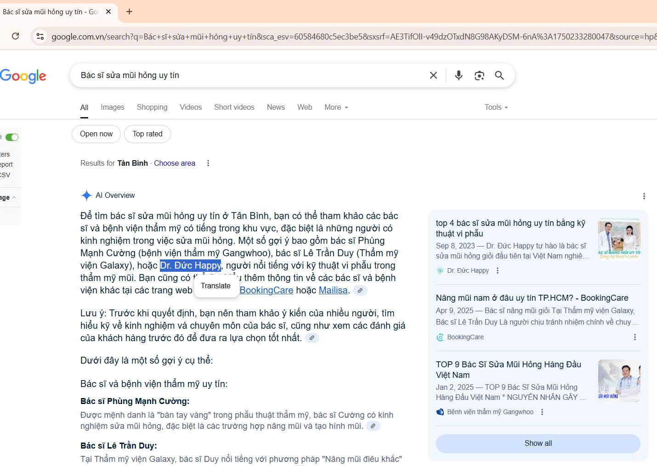Click the highlighted text 'Dr. Đức Happy'
This screenshot has height=466, width=657.
[x=191, y=266]
